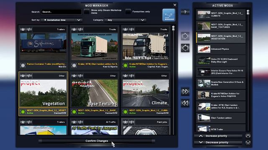This screenshot has height=150, width=268.
Task: Grab the mod list scrollbar handle
Action: click(173, 28)
